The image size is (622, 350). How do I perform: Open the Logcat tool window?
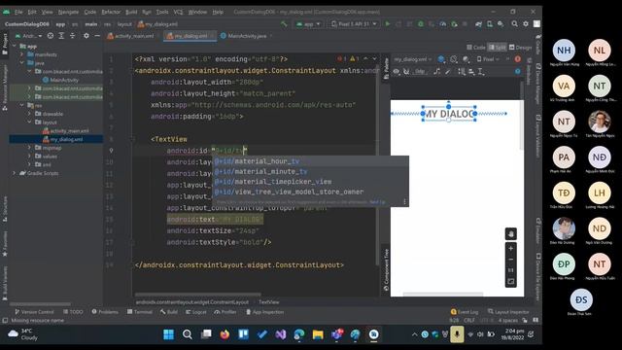[x=196, y=312]
